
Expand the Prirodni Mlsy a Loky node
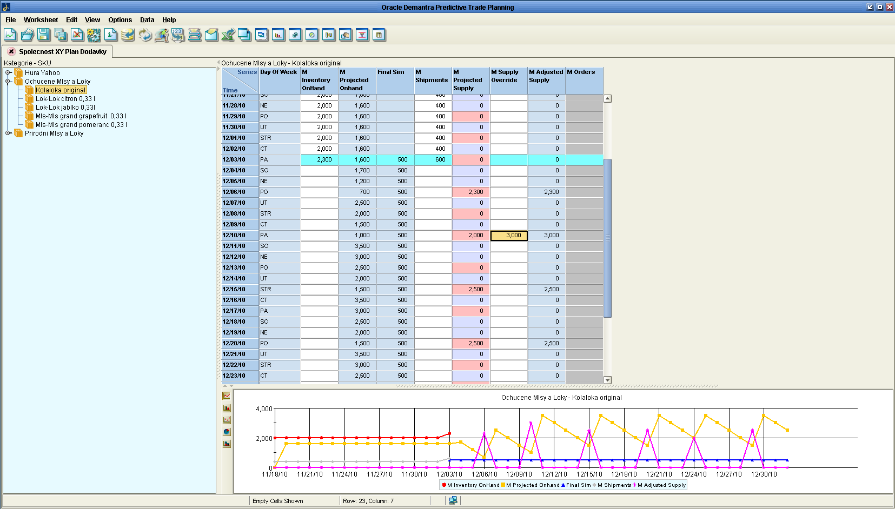(x=8, y=133)
